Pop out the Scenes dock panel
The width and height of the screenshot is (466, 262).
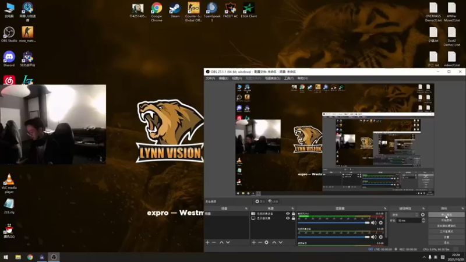coord(246,208)
